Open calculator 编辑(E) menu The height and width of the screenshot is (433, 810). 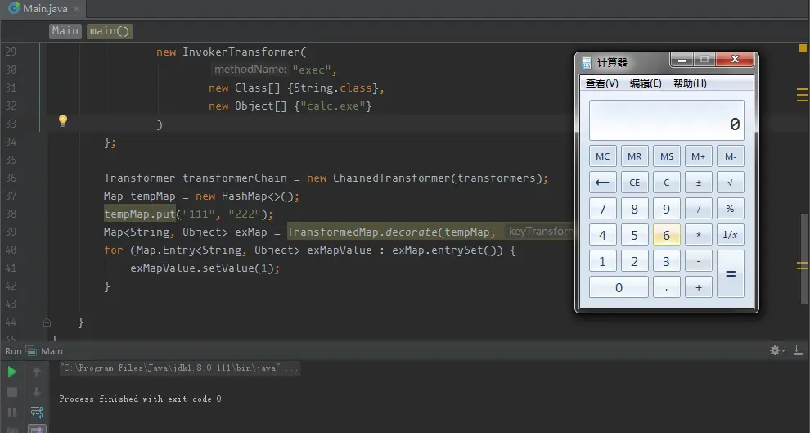(646, 83)
